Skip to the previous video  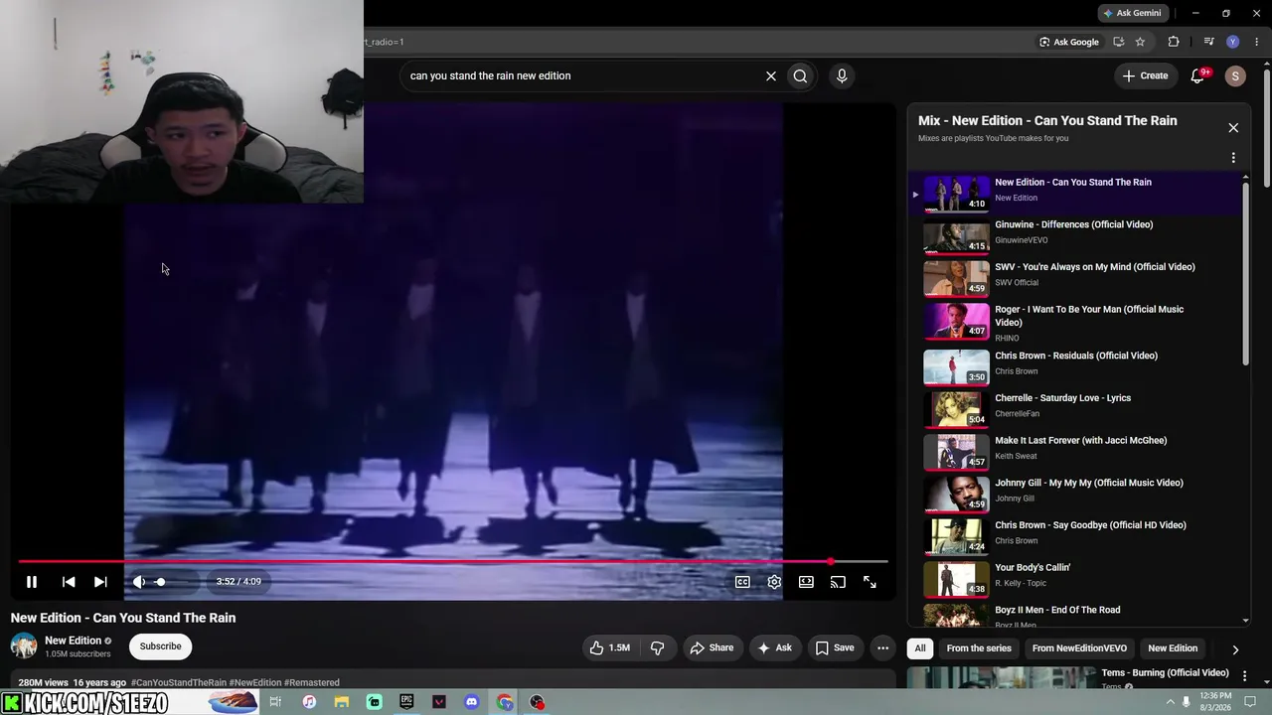pos(69,582)
